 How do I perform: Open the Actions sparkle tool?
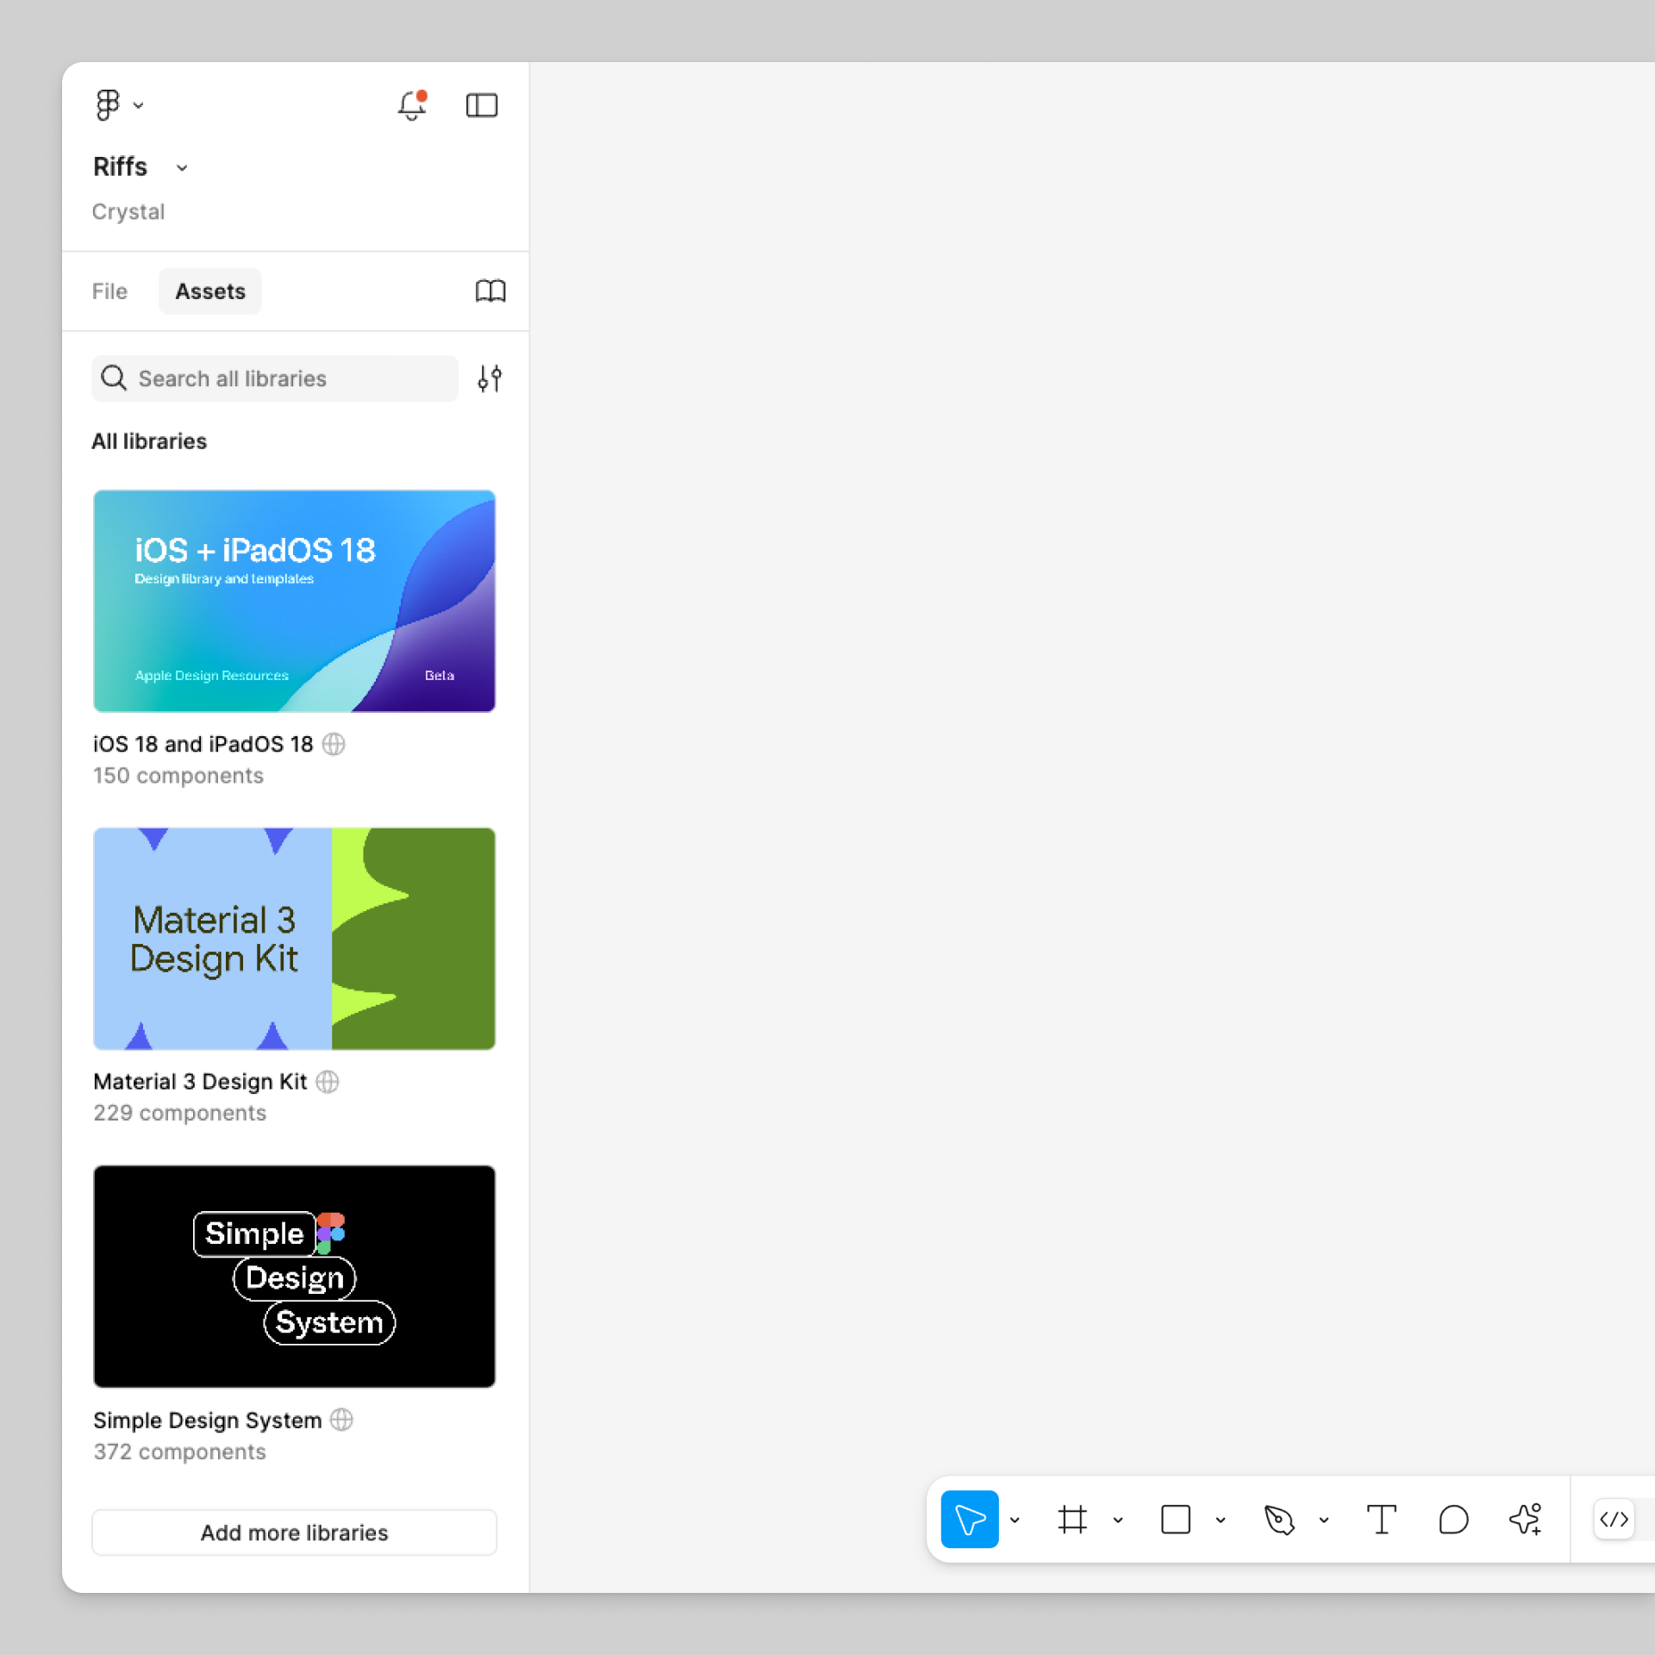(1526, 1520)
